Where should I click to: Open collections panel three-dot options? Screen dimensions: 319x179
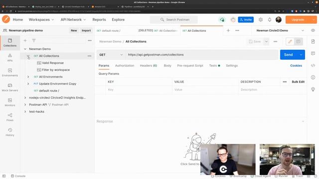pos(90,41)
